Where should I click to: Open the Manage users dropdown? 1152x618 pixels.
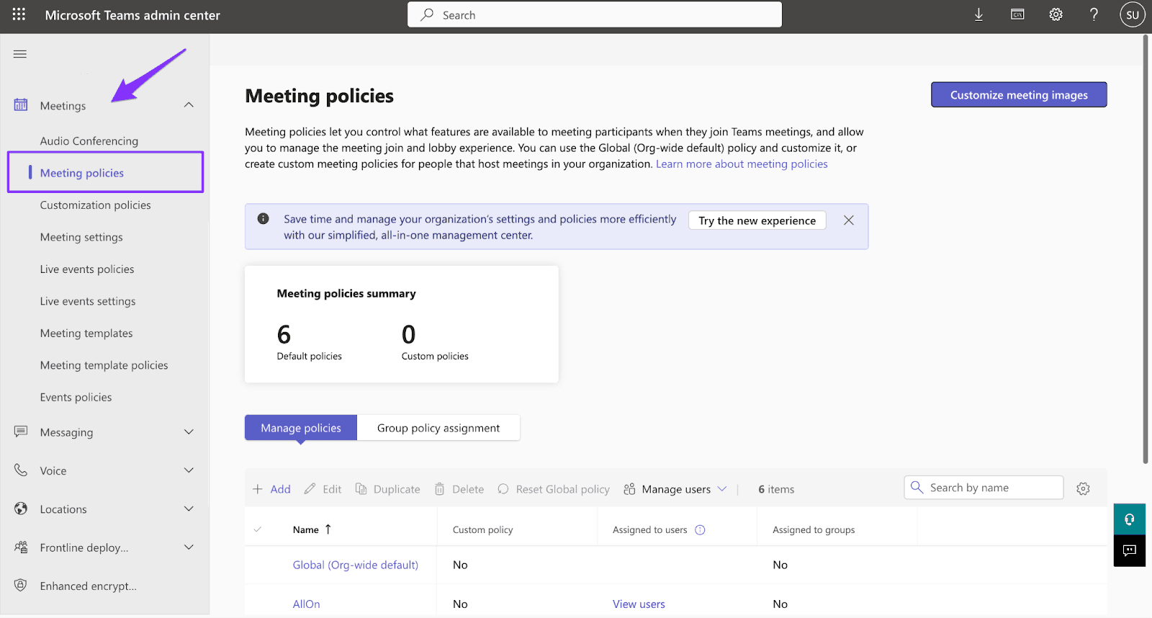[675, 489]
